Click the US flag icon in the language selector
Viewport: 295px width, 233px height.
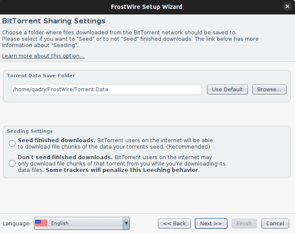pyautogui.click(x=41, y=223)
